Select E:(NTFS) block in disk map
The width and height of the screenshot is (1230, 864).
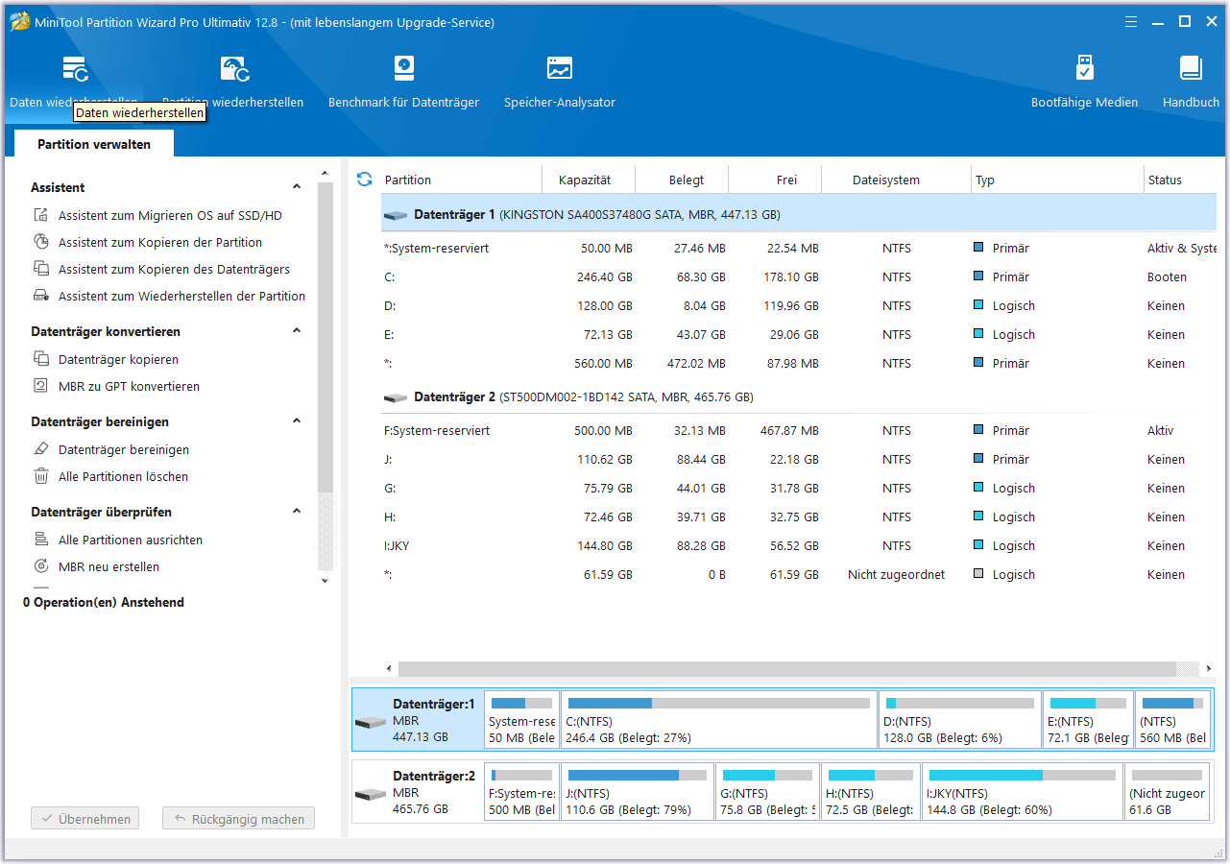(x=1088, y=720)
